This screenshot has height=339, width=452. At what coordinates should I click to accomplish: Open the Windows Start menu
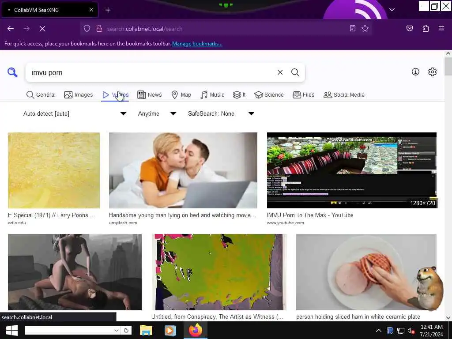coord(11,330)
